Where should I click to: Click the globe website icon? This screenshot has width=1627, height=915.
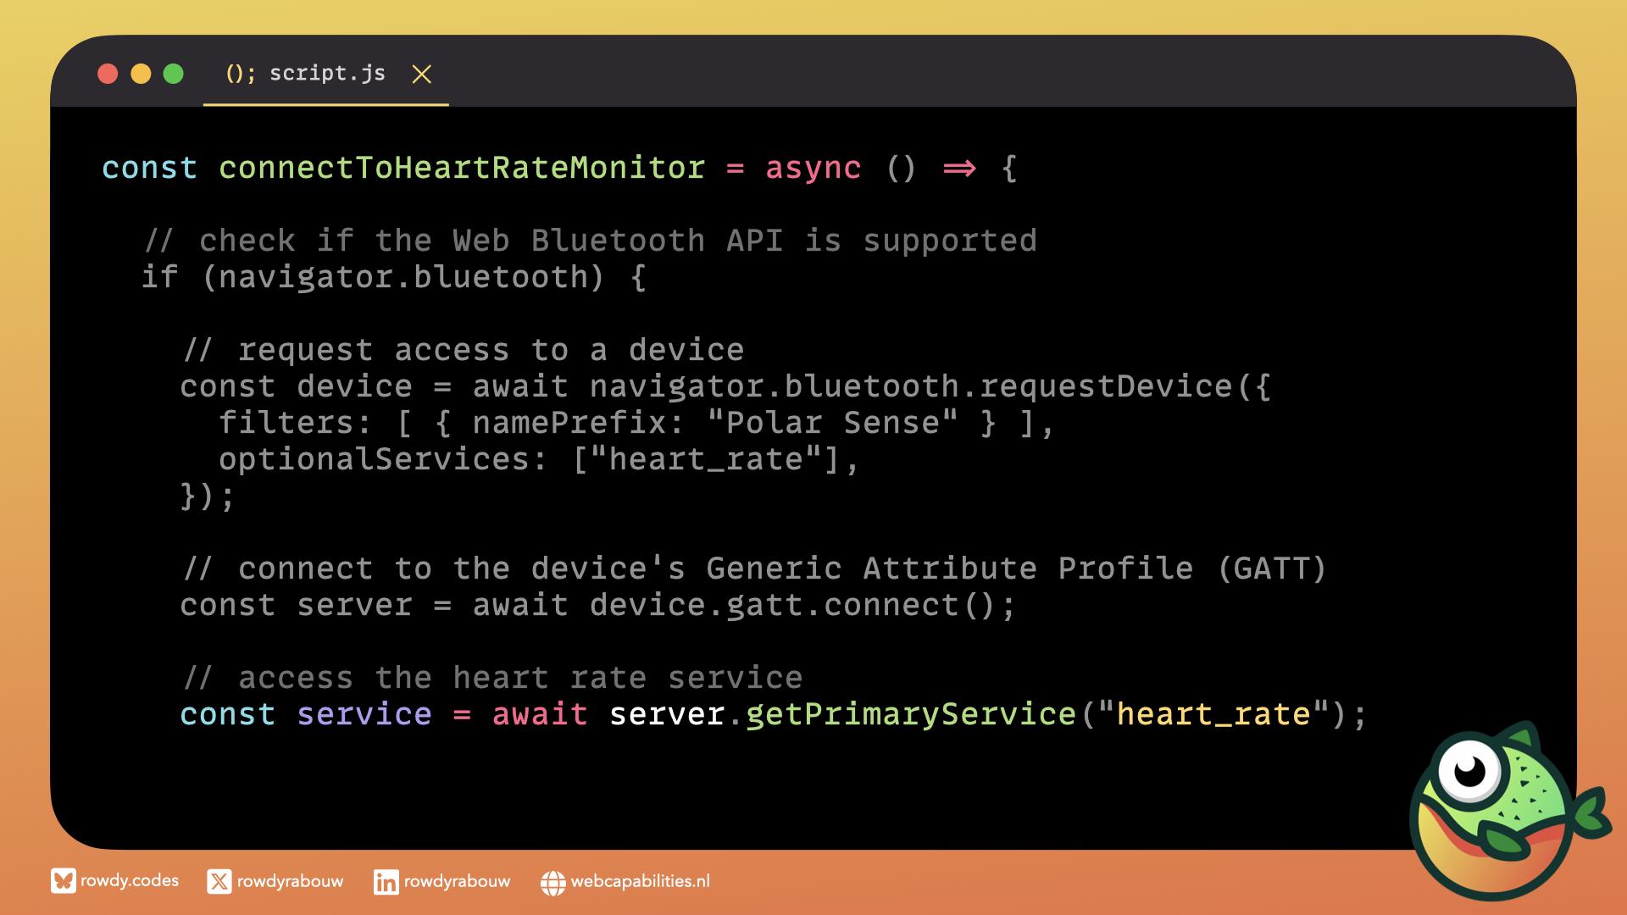click(x=553, y=883)
